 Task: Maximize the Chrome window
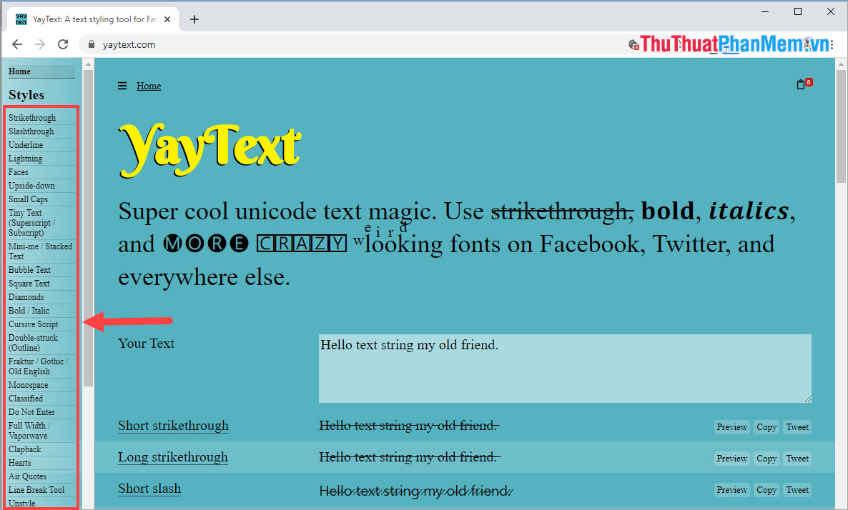point(798,11)
